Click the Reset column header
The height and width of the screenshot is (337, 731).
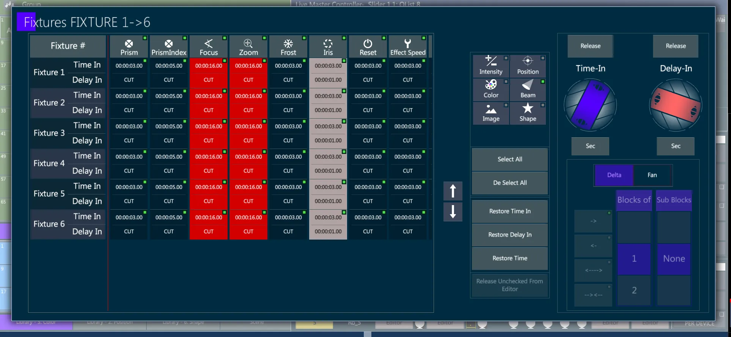click(x=368, y=47)
